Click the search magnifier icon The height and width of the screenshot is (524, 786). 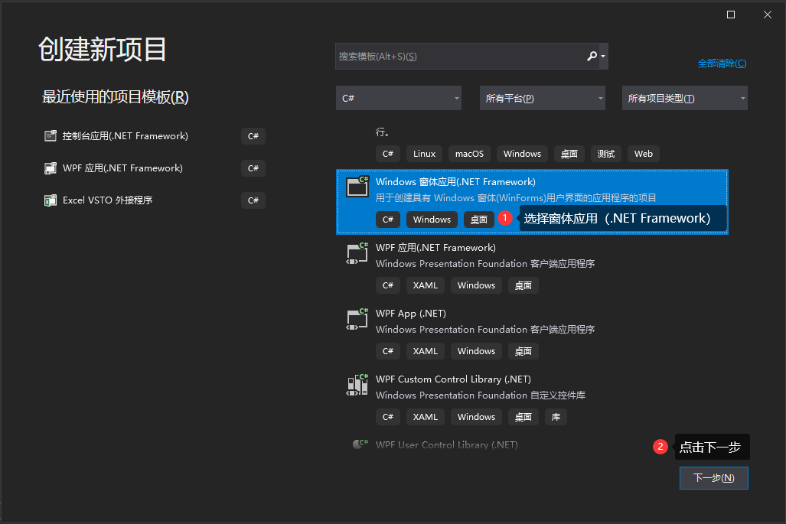tap(592, 56)
